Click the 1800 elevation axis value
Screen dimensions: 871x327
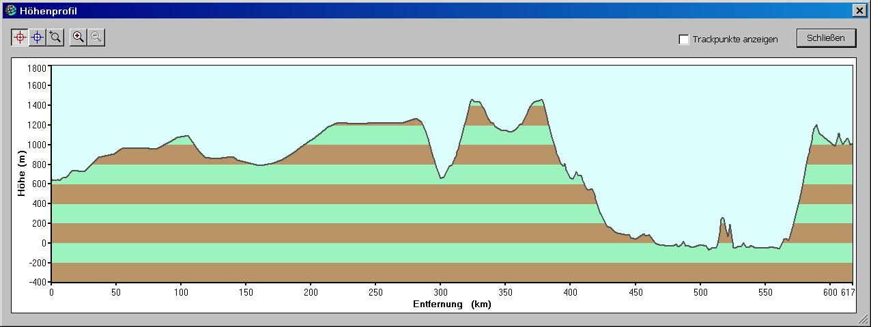(x=36, y=68)
